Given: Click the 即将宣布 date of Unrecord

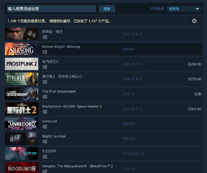Looking at the screenshot, I should [129, 124].
